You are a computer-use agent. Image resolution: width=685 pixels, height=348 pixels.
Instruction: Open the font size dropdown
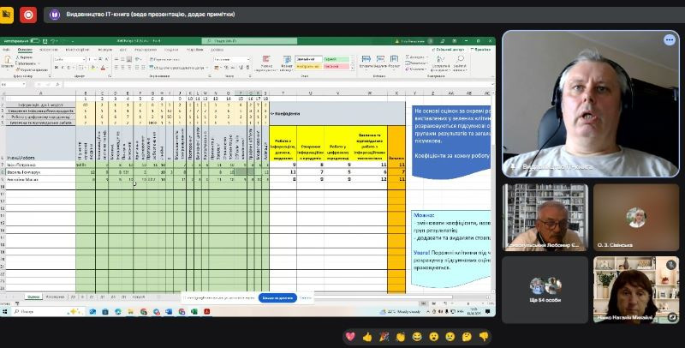(x=95, y=59)
